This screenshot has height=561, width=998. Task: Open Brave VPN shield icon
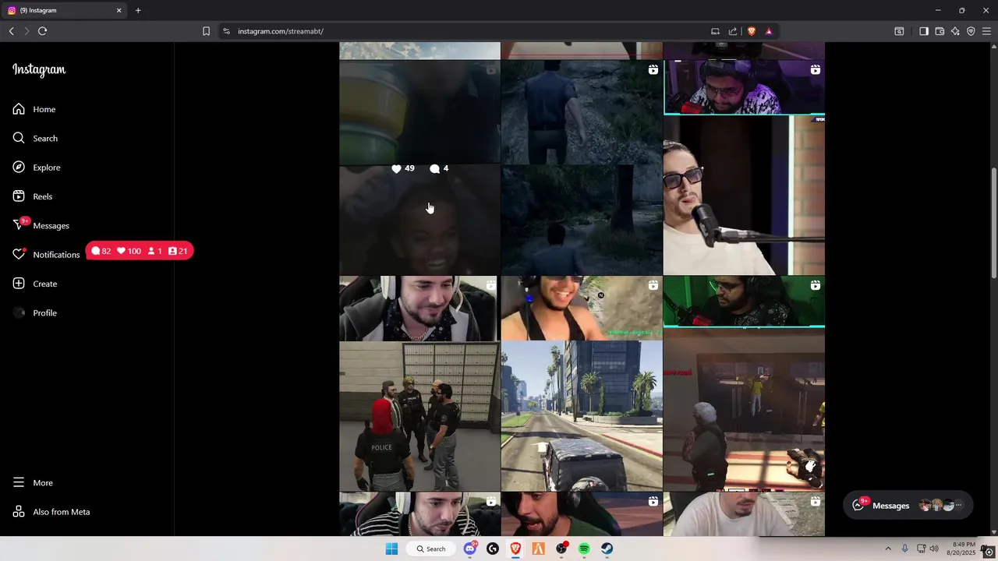pos(971,31)
